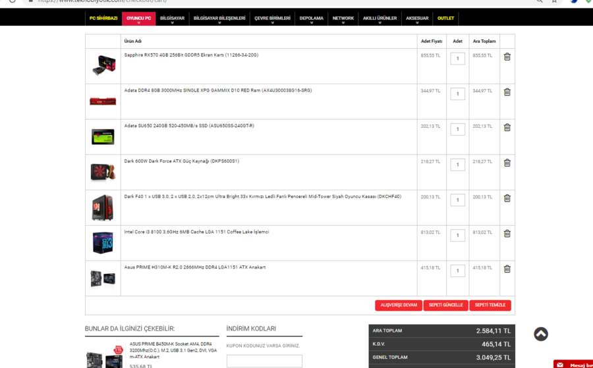
Task: Remove Dark 600W power supply trash icon
Action: point(507,163)
